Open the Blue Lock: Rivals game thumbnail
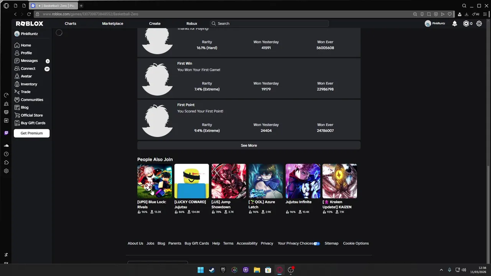This screenshot has width=491, height=276. pos(155,181)
